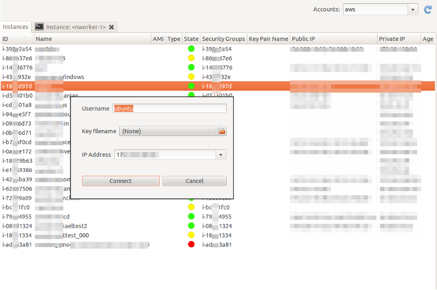This screenshot has height=290, width=437.
Task: Select instance row ending 37e6
Action: coord(217,58)
